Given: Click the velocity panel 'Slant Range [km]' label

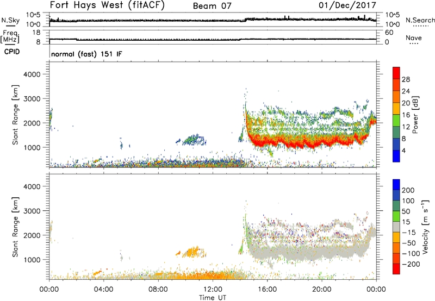Looking at the screenshot, I should [x=15, y=227].
